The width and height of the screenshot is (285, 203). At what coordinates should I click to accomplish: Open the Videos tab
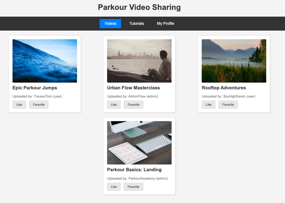coord(110,23)
